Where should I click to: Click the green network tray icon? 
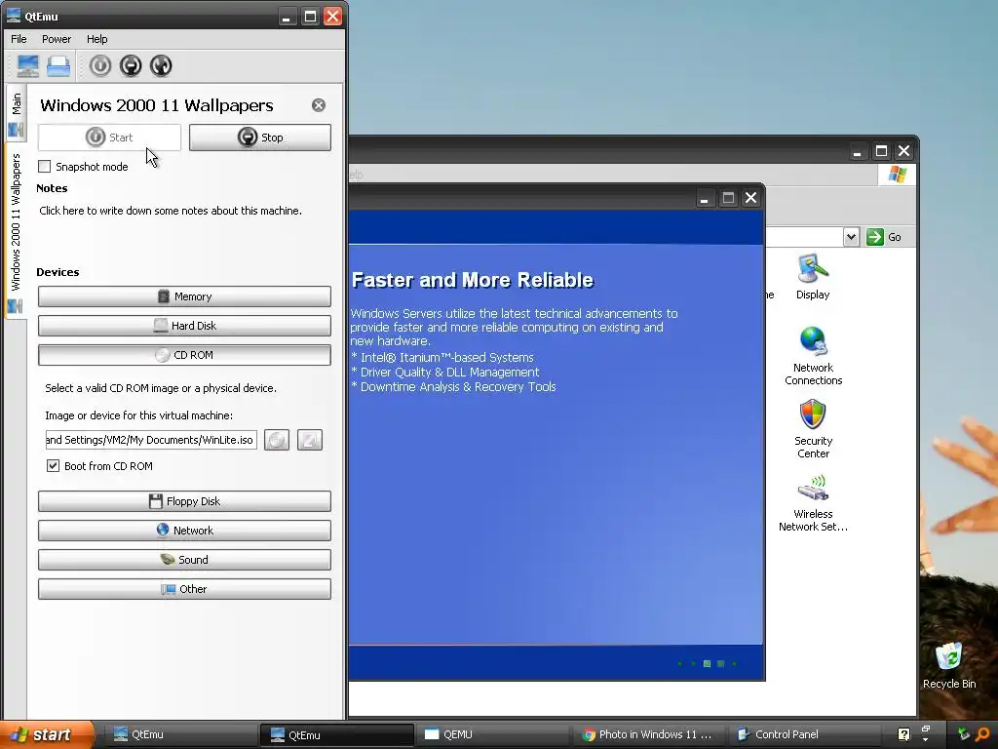click(x=964, y=734)
